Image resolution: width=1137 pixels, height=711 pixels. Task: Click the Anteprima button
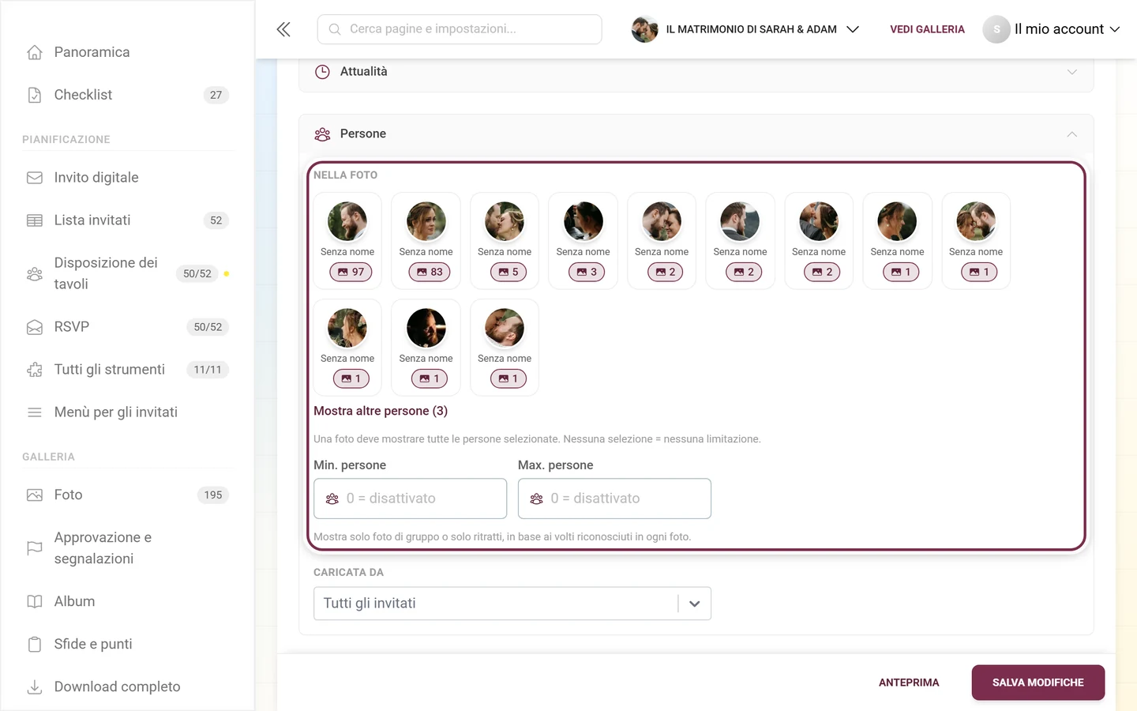pyautogui.click(x=909, y=683)
